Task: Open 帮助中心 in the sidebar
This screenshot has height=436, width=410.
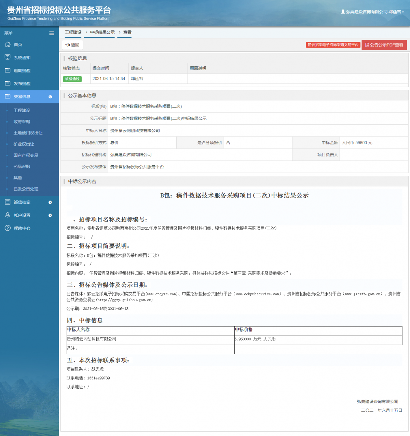Action: click(x=22, y=228)
